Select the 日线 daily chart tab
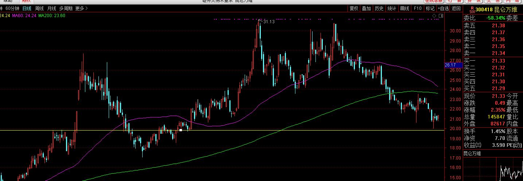523x181 pixels. (27, 8)
